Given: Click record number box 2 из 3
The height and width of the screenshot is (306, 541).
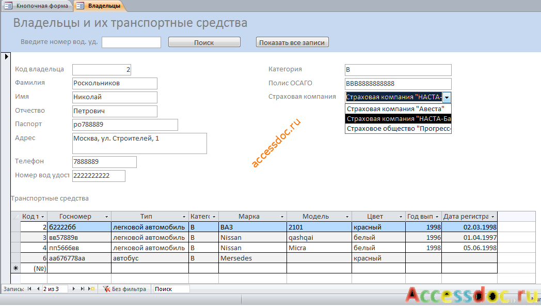Looking at the screenshot, I should [55, 289].
